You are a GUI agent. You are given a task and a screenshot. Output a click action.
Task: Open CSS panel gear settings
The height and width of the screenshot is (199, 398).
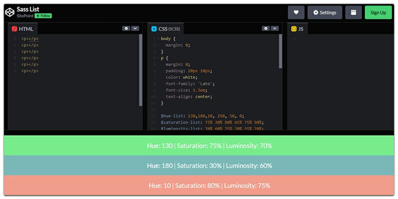[266, 28]
